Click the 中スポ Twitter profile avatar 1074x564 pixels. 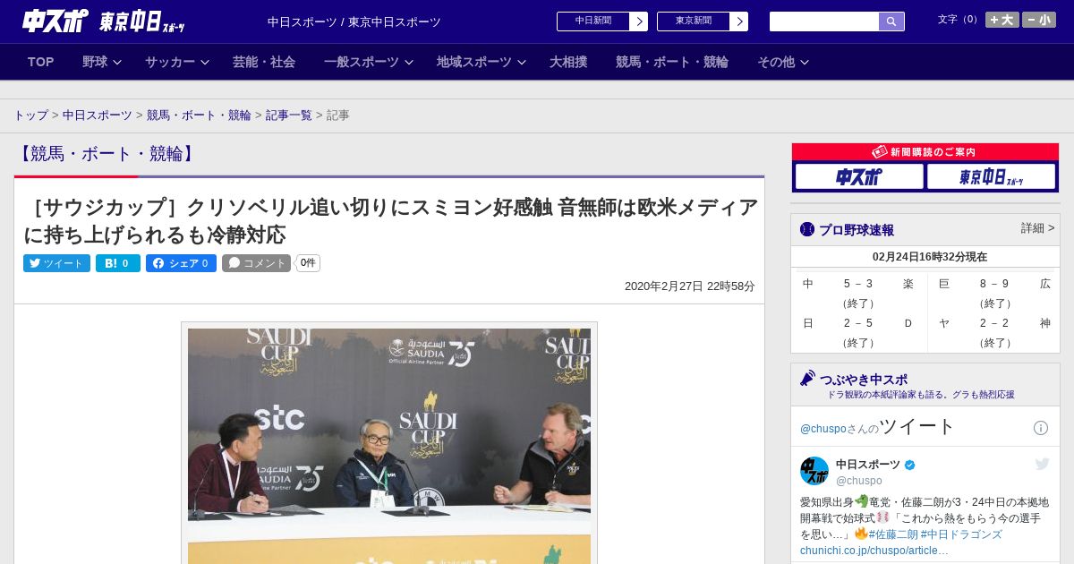click(x=814, y=471)
